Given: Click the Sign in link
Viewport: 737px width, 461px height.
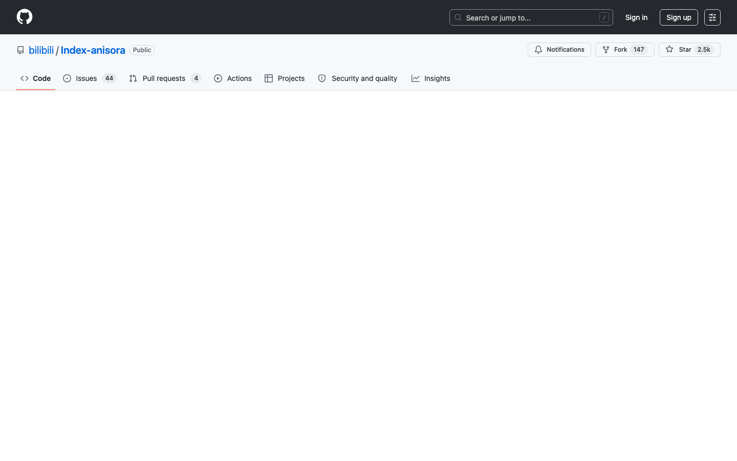Looking at the screenshot, I should tap(636, 17).
